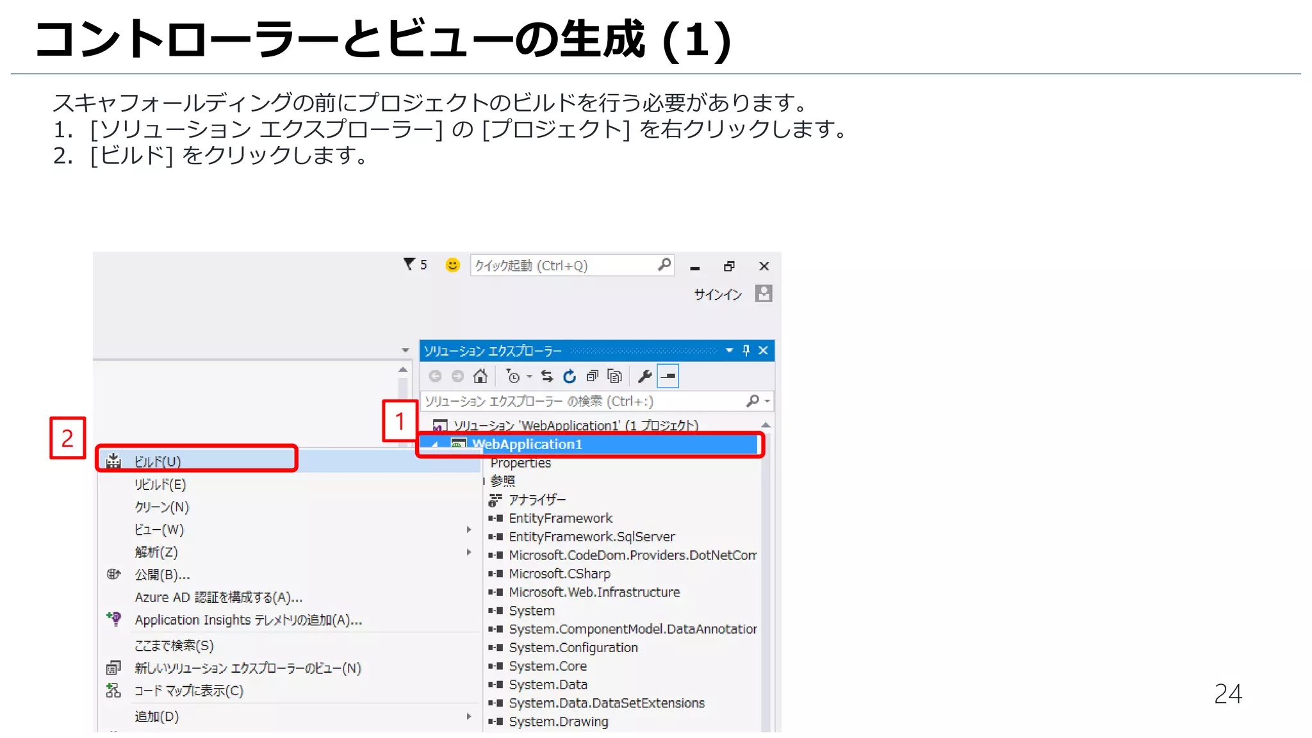Click the Collapse All icon
Viewport: 1312px width, 738px height.
click(593, 376)
